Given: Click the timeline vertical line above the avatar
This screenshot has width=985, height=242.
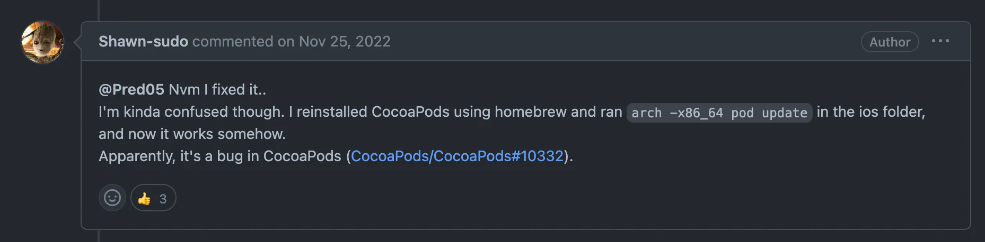Looking at the screenshot, I should click(99, 10).
